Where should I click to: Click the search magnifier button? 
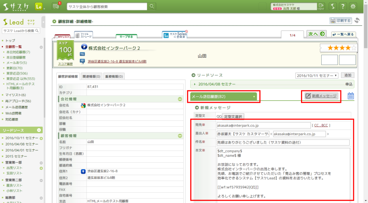pyautogui.click(x=152, y=6)
